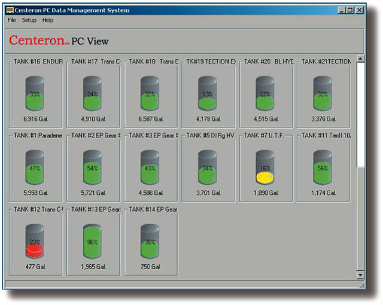Minimize the Centeron window
The width and height of the screenshot is (383, 305).
tap(342, 10)
